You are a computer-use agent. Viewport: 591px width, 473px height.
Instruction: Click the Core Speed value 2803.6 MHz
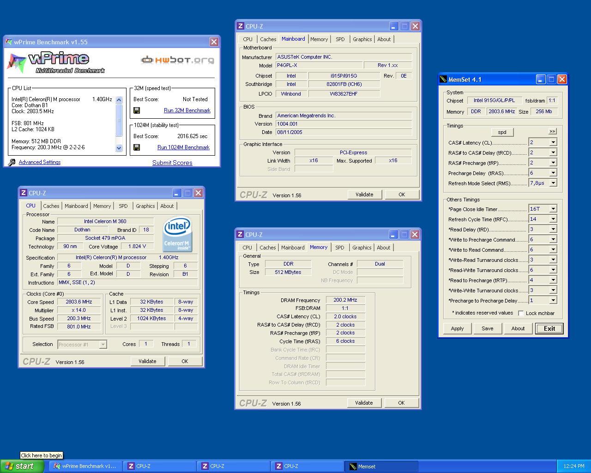(x=79, y=302)
